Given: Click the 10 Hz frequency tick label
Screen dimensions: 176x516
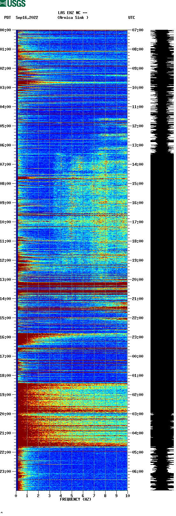Looking at the screenshot, I should [x=128, y=496].
